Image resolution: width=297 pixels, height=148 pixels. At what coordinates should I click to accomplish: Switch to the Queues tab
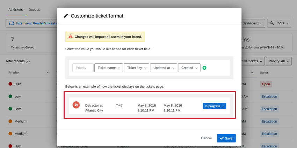coord(34,10)
